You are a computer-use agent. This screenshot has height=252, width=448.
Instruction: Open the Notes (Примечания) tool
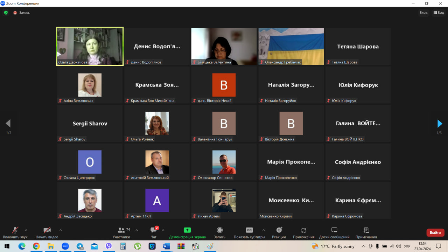tap(366, 232)
